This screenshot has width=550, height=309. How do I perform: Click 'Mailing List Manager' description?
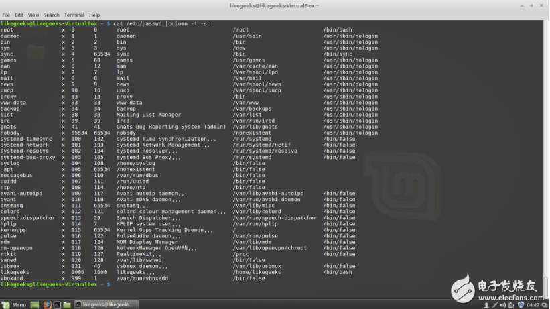tap(149, 115)
